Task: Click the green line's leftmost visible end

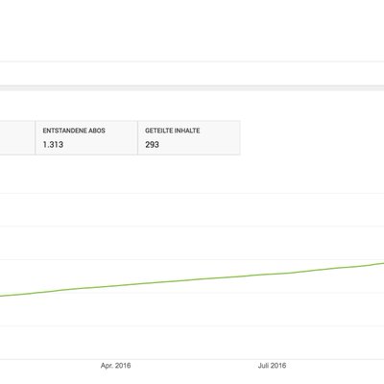Action: (1, 296)
